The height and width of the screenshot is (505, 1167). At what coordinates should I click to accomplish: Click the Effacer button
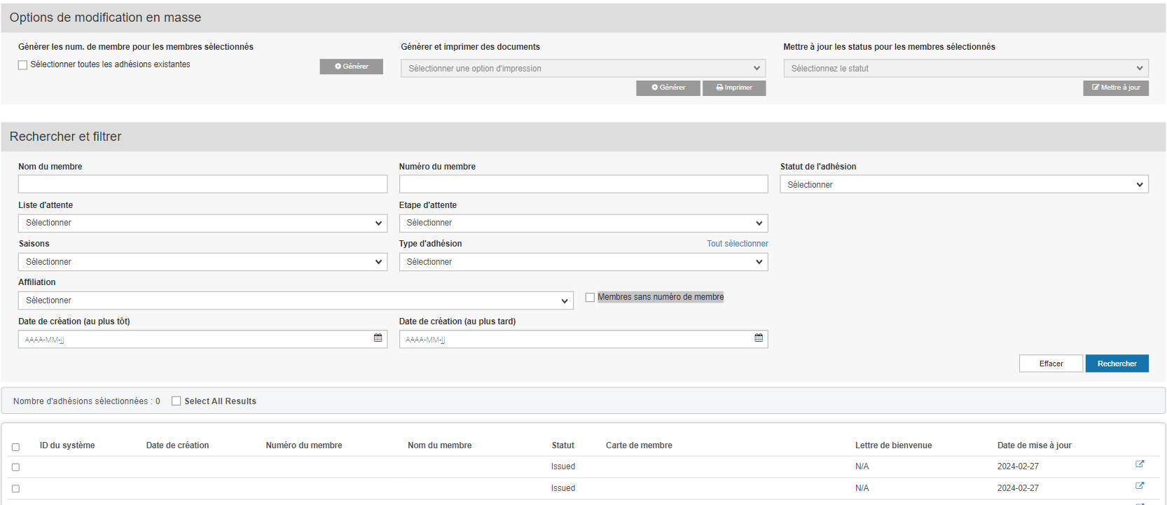[x=1050, y=364]
